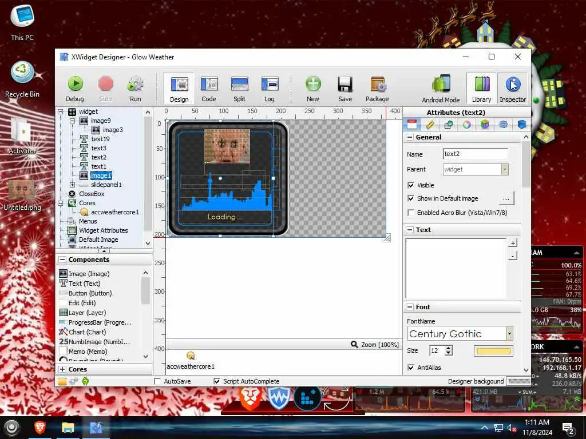Select Layer (Layer) component

click(x=82, y=313)
